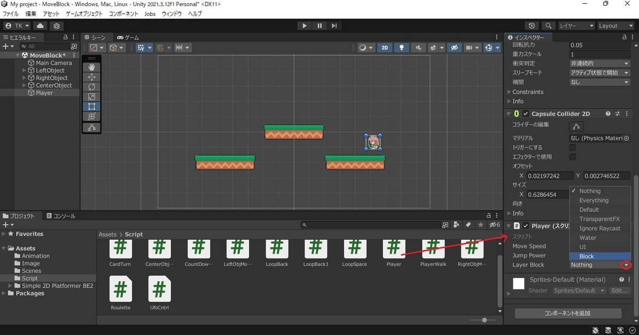Click the material Edit button
Screen dimensions: 639x335
coord(619,290)
